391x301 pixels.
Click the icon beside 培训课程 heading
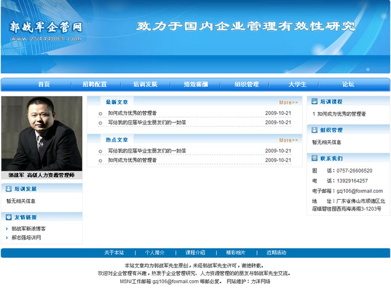coord(314,101)
